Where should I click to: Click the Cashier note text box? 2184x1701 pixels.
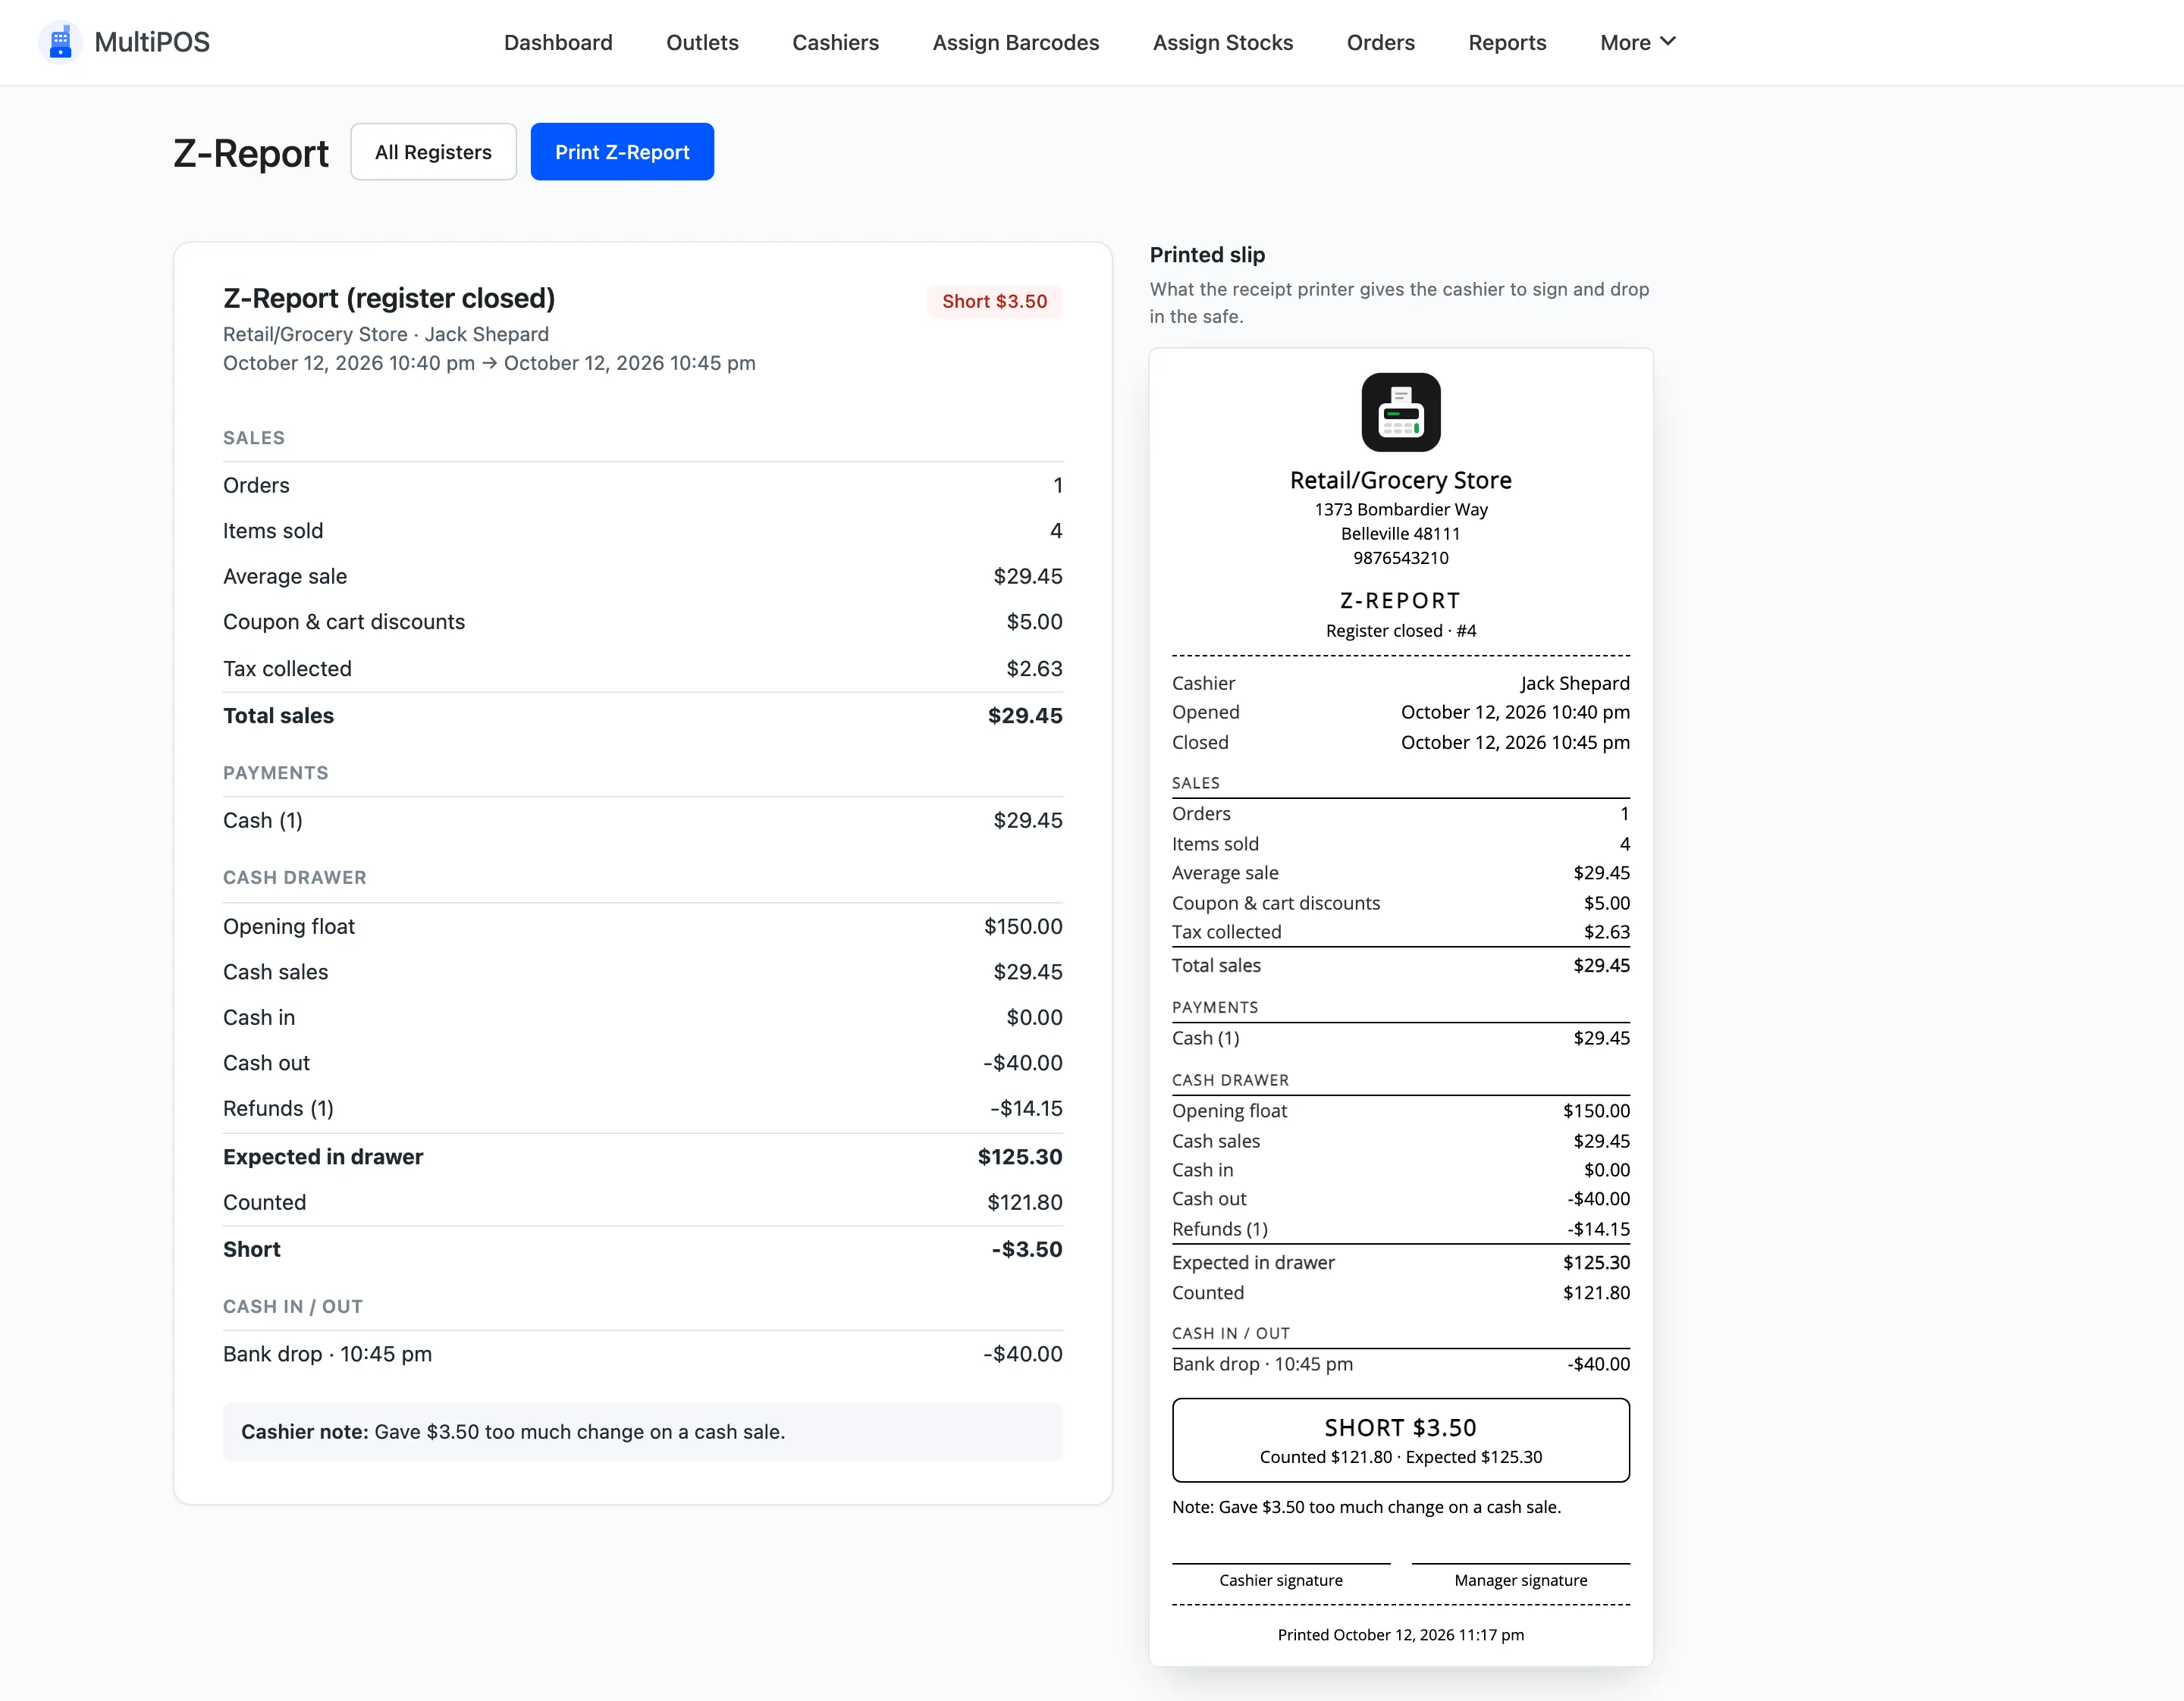pyautogui.click(x=642, y=1431)
